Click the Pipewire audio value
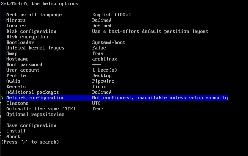This screenshot has width=248, height=156. click(x=103, y=81)
